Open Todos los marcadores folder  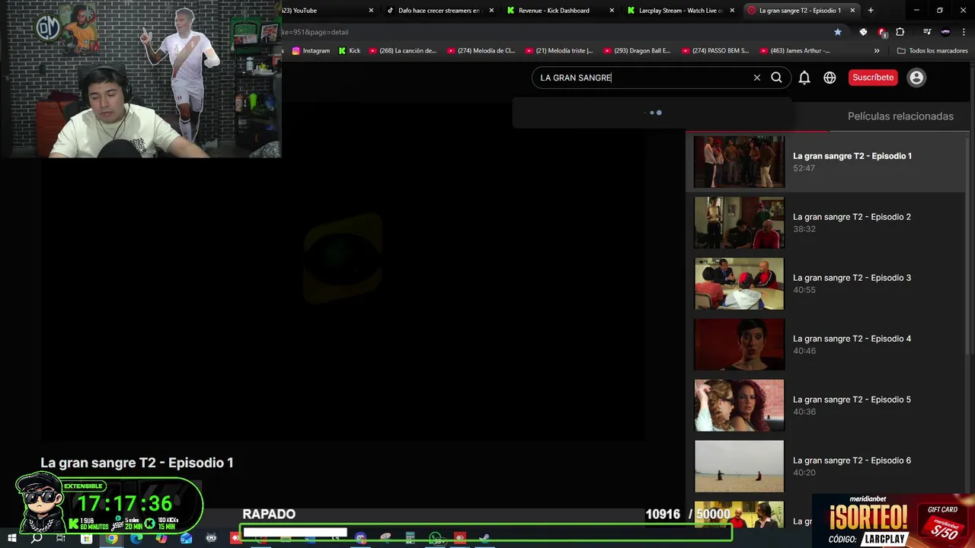(932, 51)
